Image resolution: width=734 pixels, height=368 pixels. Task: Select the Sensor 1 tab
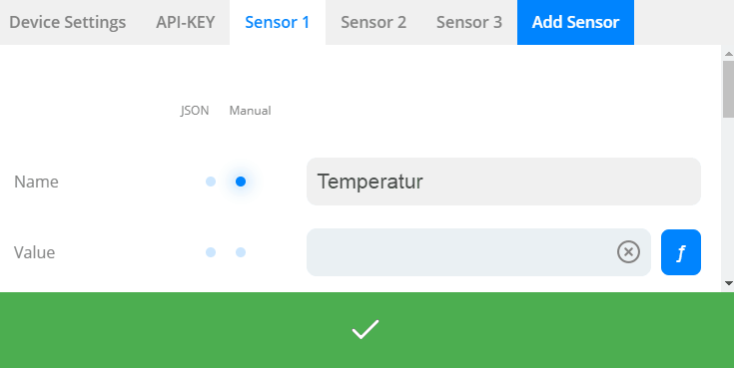(278, 23)
